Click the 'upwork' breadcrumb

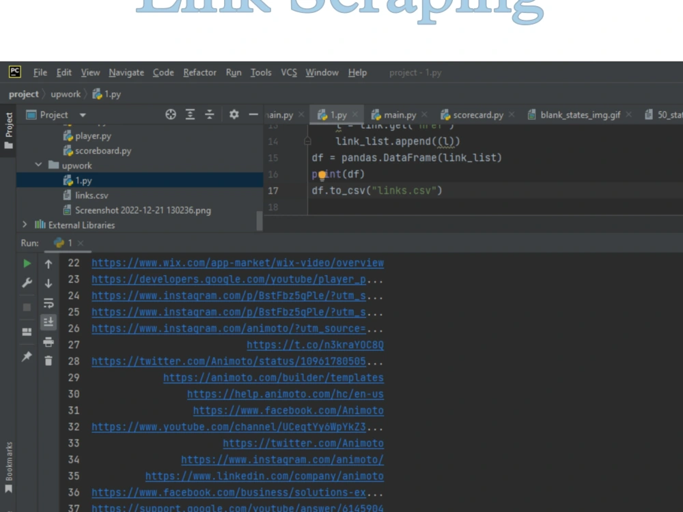click(66, 94)
